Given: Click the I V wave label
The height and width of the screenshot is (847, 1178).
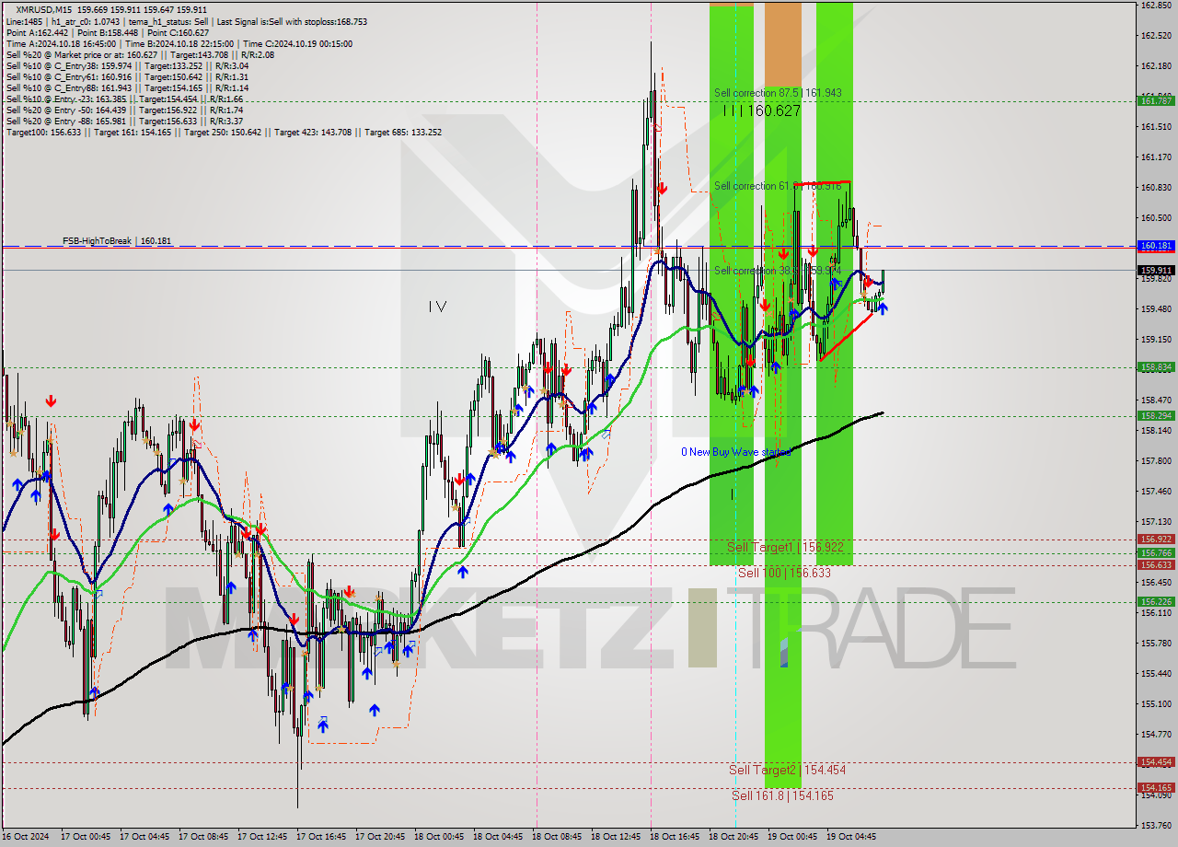Looking at the screenshot, I should [437, 307].
